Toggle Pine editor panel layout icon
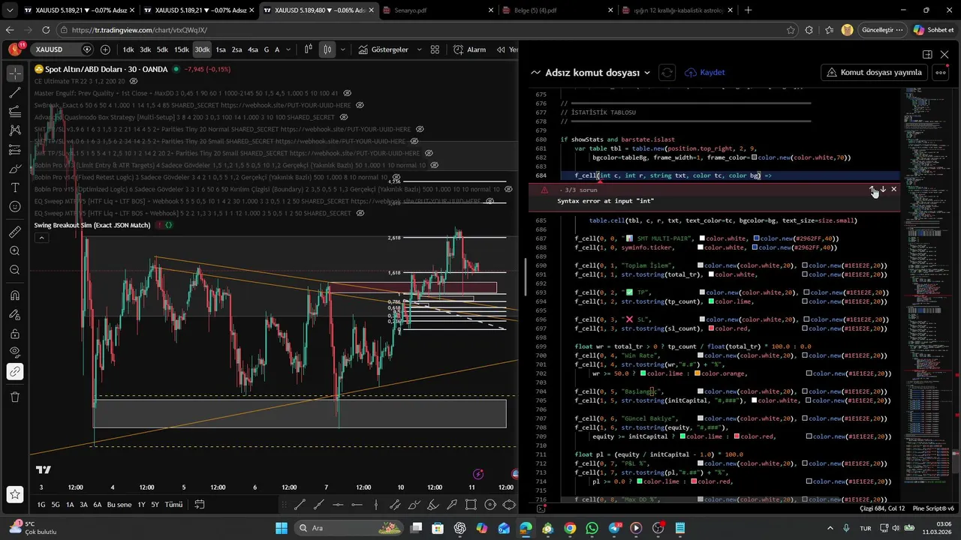Screen dimensions: 961x540 click(x=927, y=55)
